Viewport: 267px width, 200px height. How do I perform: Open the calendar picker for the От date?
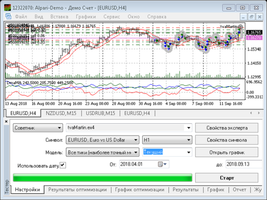[162, 164]
